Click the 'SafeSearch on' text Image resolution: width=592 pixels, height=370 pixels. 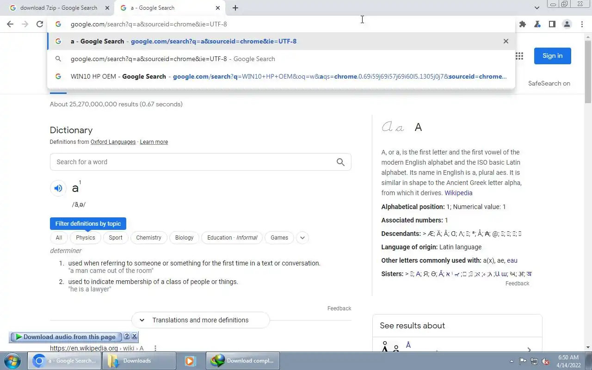[549, 84]
